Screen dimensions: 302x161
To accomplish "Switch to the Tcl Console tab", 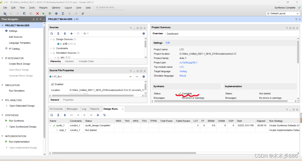I will click(x=56, y=109).
